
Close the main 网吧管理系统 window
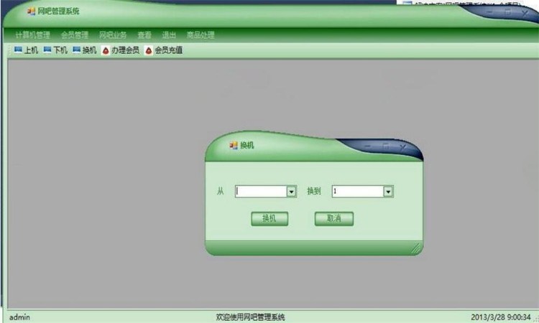coord(525,14)
